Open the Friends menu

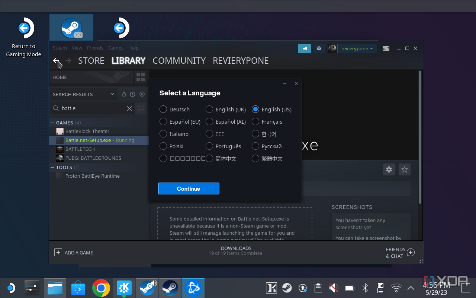click(95, 48)
